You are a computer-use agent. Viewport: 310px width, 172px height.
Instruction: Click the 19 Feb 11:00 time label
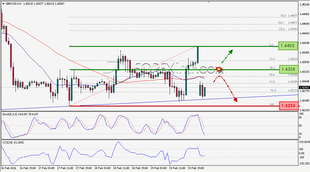[x=177, y=168]
